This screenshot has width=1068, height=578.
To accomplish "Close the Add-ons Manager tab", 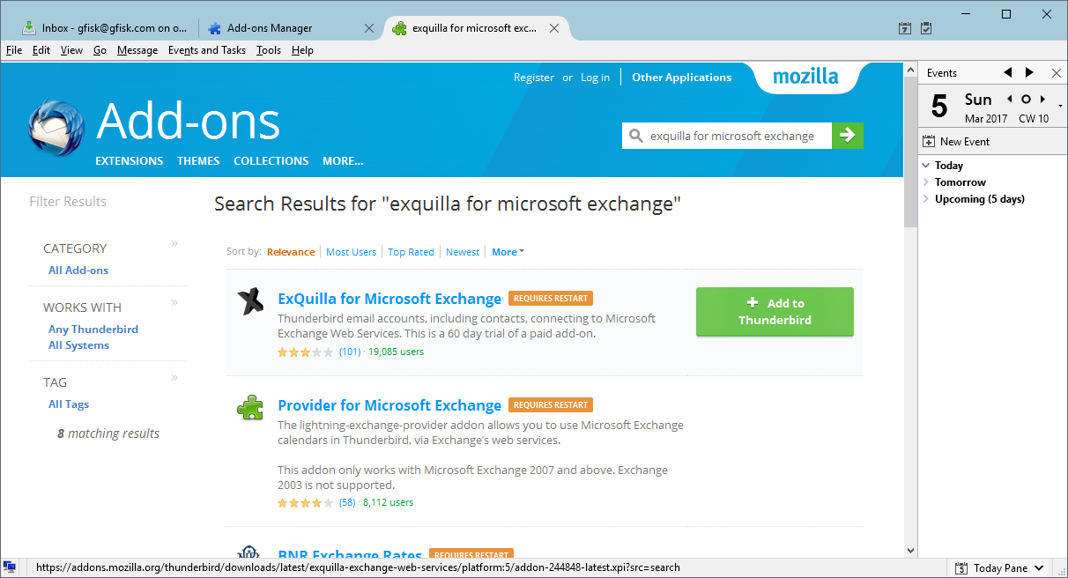I will click(x=370, y=28).
